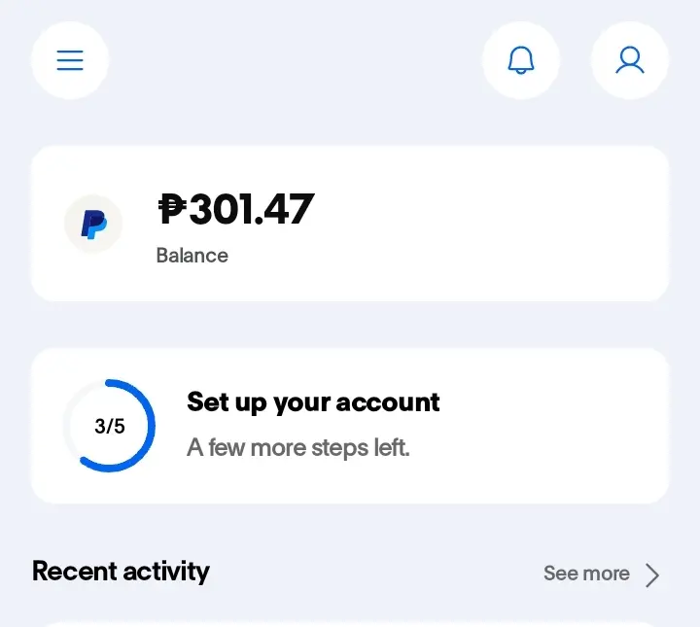Open the hamburger menu
Viewport: 700px width, 627px height.
tap(70, 60)
